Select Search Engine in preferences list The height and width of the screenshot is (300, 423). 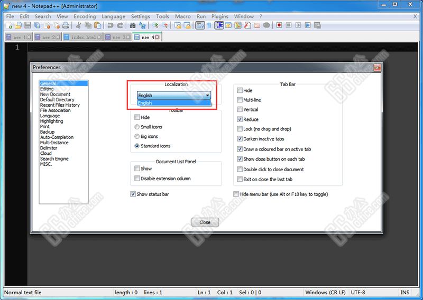click(x=54, y=159)
